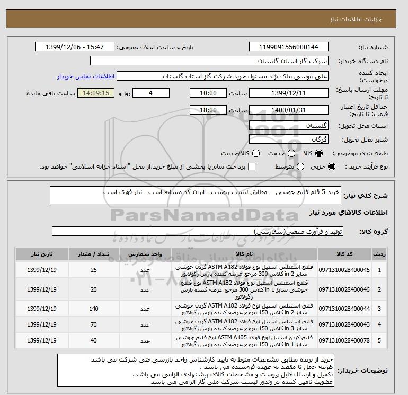Select the کالا/خدمت radio button

click(256, 153)
